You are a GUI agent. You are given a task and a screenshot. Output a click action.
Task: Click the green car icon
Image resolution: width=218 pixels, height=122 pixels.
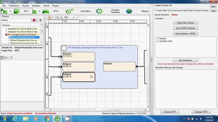coord(46,11)
